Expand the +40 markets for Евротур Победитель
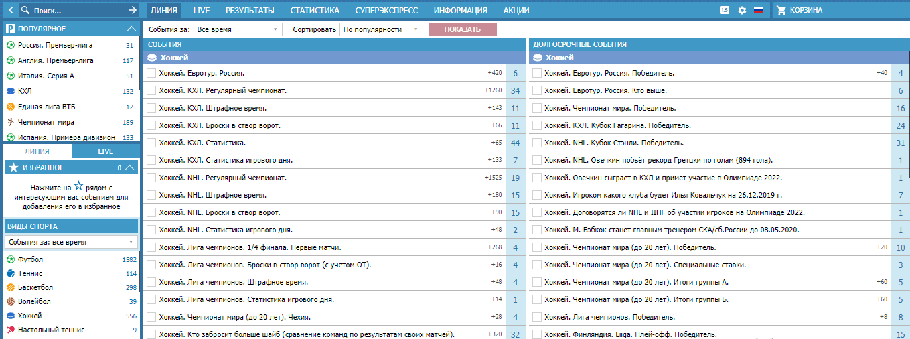The image size is (910, 339). (882, 73)
